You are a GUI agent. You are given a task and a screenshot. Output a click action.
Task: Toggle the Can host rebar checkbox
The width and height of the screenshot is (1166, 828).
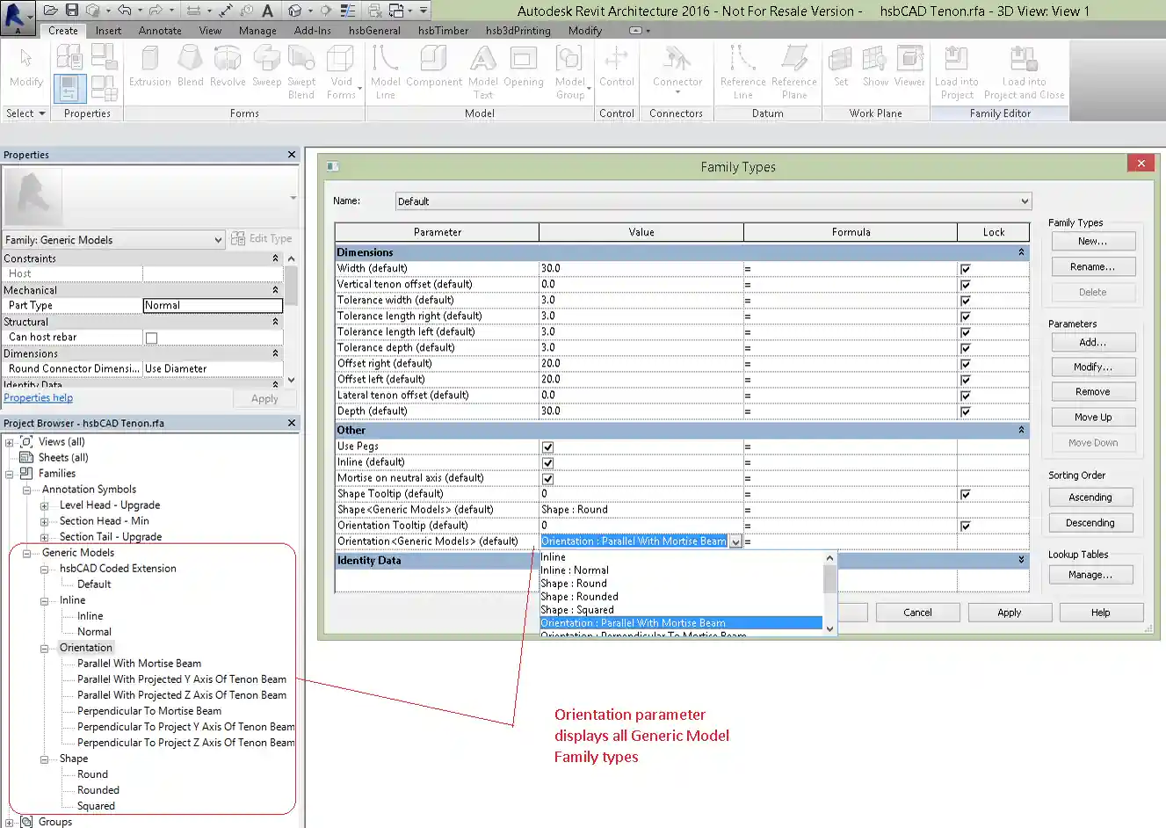tap(149, 337)
